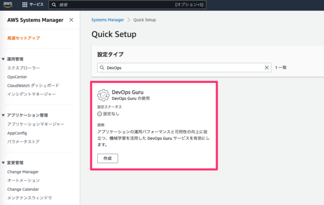
Task: Click the top AWS search field
Action: (x=127, y=5)
